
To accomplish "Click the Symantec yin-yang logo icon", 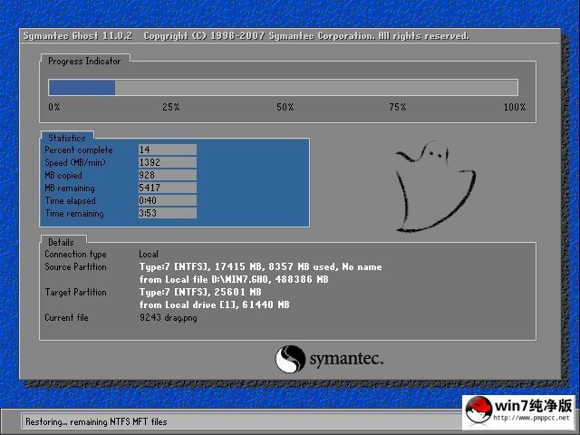I will point(290,359).
